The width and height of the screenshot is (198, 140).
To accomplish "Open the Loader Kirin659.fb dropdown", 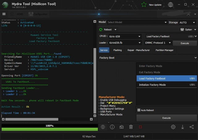I will 125,43.
